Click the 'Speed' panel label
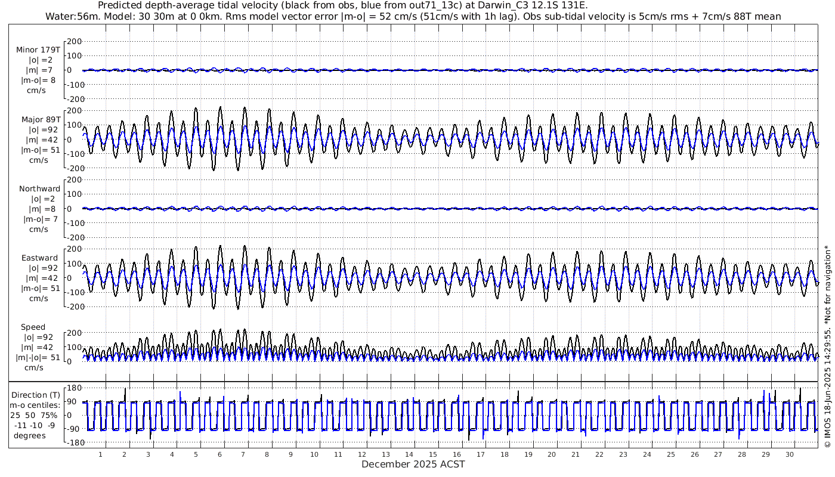835x477 pixels. tap(33, 327)
